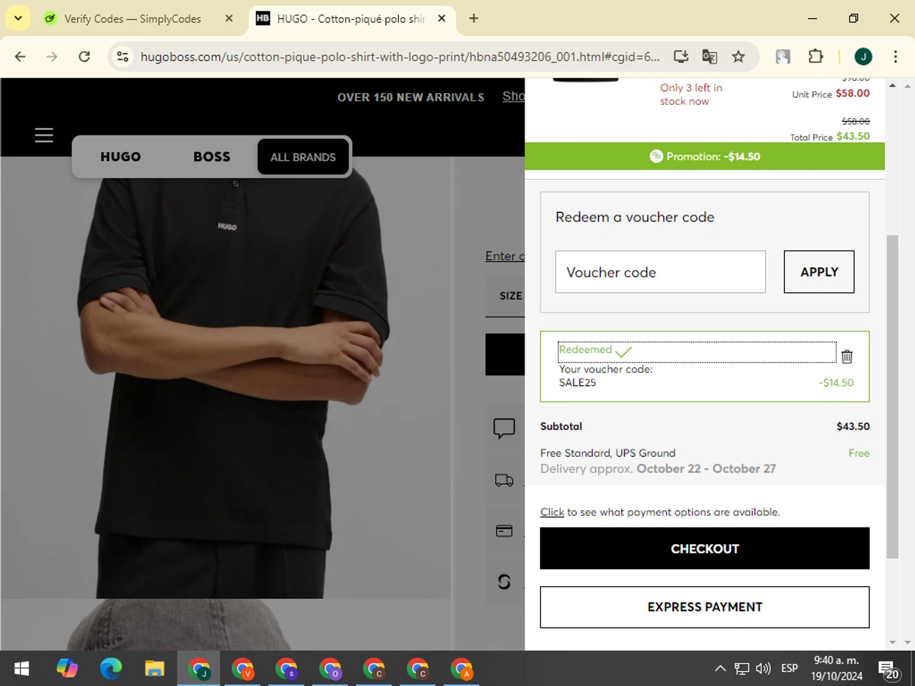Click the EXPRESS PAYMENT button
Screen dimensions: 915x686
(x=705, y=607)
